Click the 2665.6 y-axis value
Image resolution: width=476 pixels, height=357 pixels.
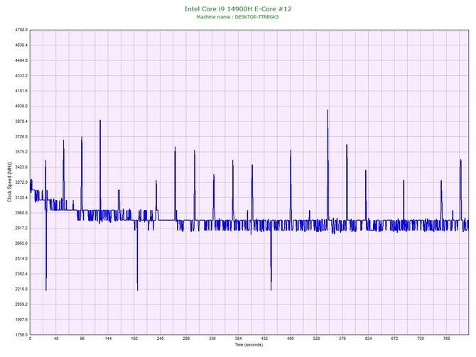coord(21,243)
